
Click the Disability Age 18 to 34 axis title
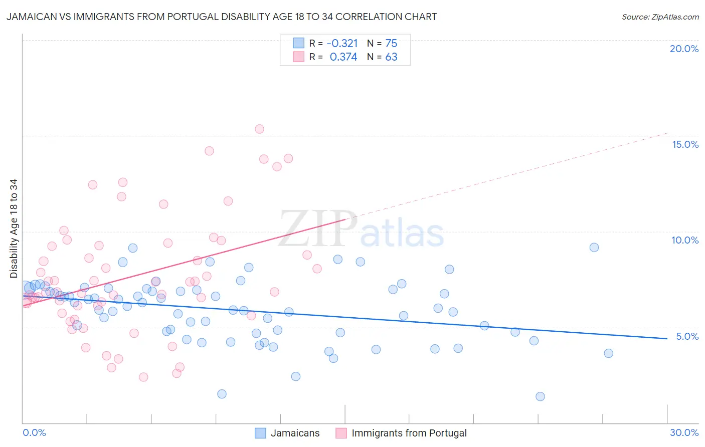point(14,229)
